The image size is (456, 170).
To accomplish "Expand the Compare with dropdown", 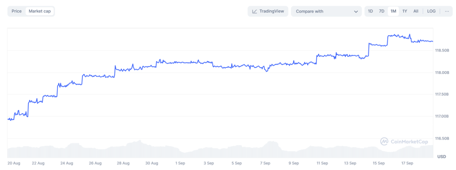I will coord(326,11).
